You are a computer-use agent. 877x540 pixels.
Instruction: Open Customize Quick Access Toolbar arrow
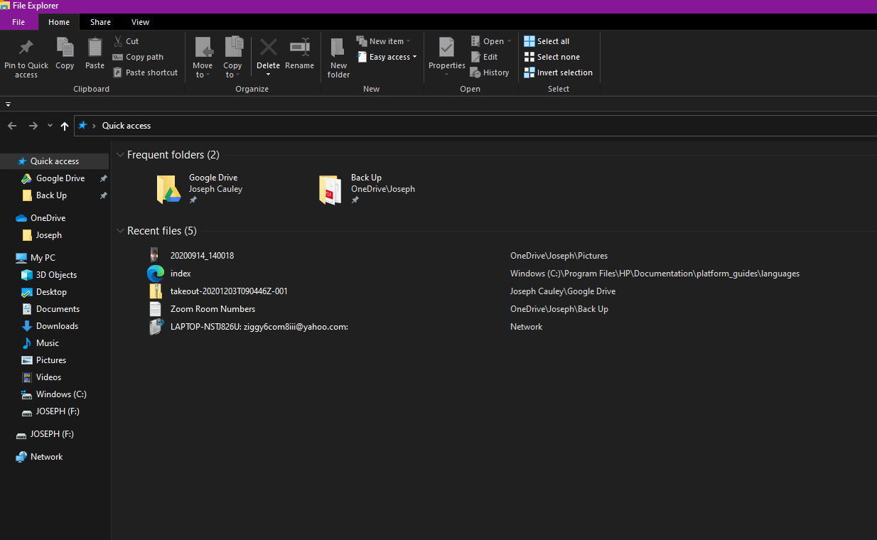8,104
